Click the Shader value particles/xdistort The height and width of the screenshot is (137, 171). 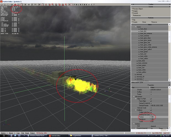[156, 89]
